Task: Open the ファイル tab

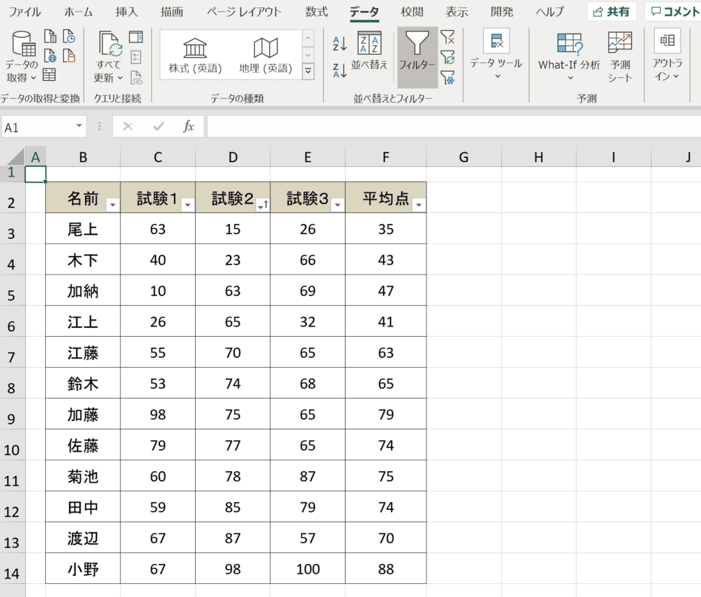Action: point(25,12)
